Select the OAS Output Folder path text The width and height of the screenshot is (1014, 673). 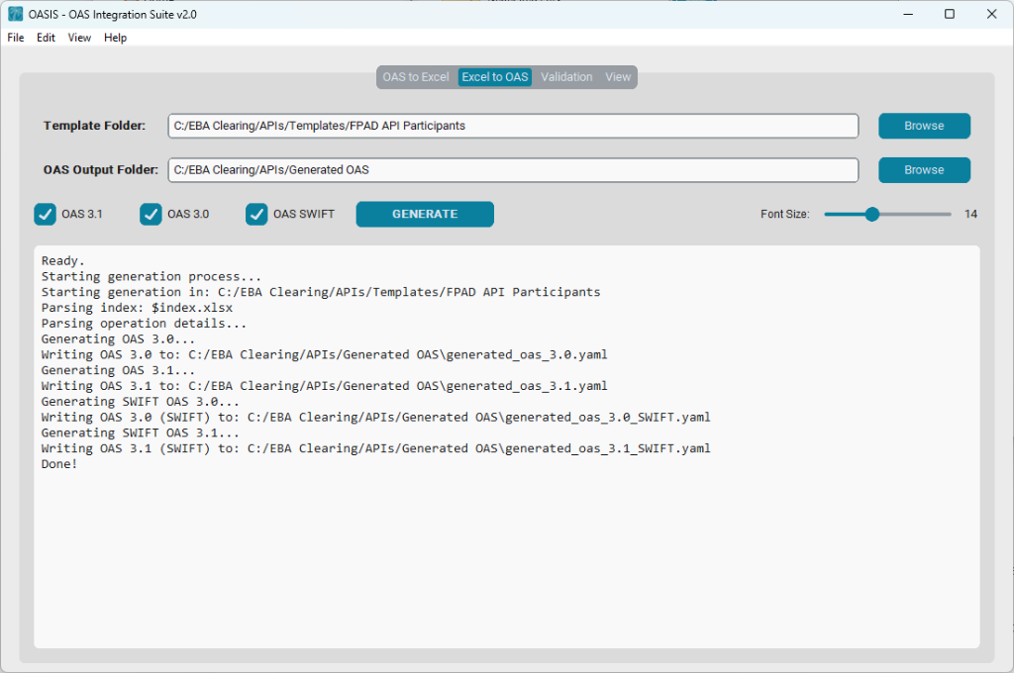pos(513,169)
